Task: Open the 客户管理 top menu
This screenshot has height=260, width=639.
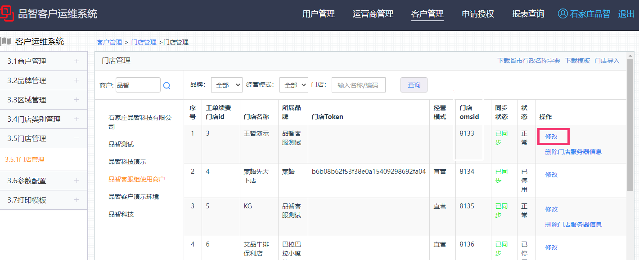Action: (x=427, y=14)
